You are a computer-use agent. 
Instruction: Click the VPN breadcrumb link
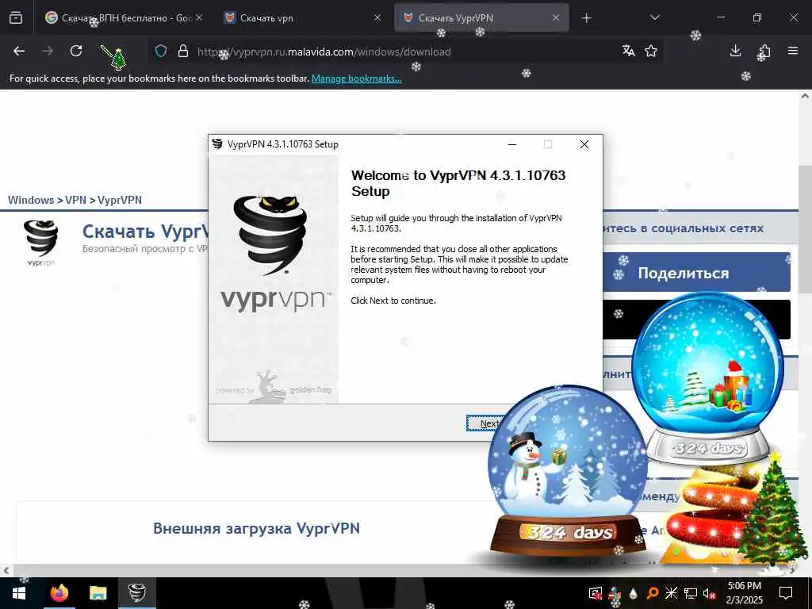[75, 200]
